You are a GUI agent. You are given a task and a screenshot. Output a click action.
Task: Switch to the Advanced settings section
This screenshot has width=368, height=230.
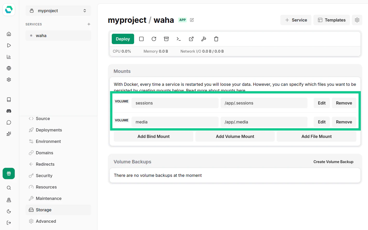(46, 221)
